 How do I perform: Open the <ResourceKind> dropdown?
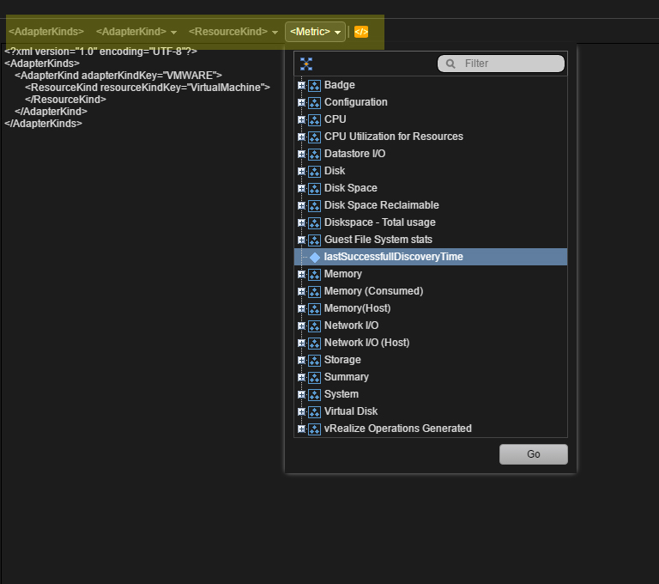(x=233, y=32)
